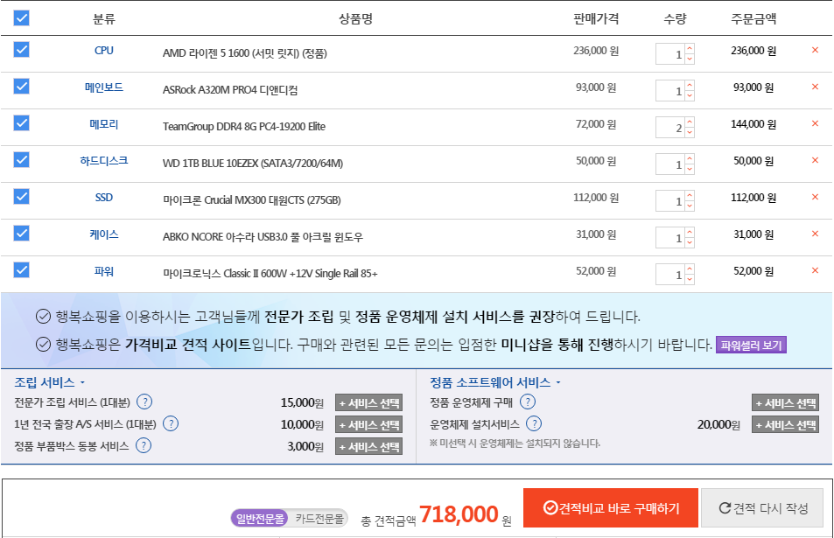This screenshot has width=834, height=538.
Task: Remove the CPU item with red X
Action: 815,50
